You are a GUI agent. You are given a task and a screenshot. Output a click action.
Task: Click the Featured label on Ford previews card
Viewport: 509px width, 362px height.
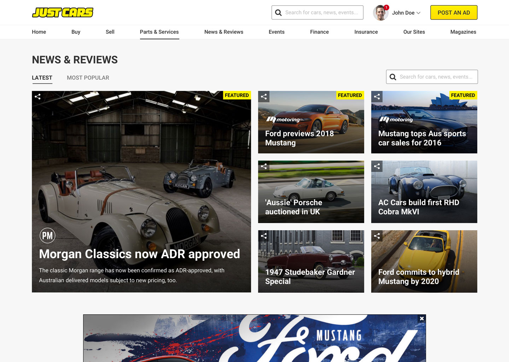(x=350, y=95)
